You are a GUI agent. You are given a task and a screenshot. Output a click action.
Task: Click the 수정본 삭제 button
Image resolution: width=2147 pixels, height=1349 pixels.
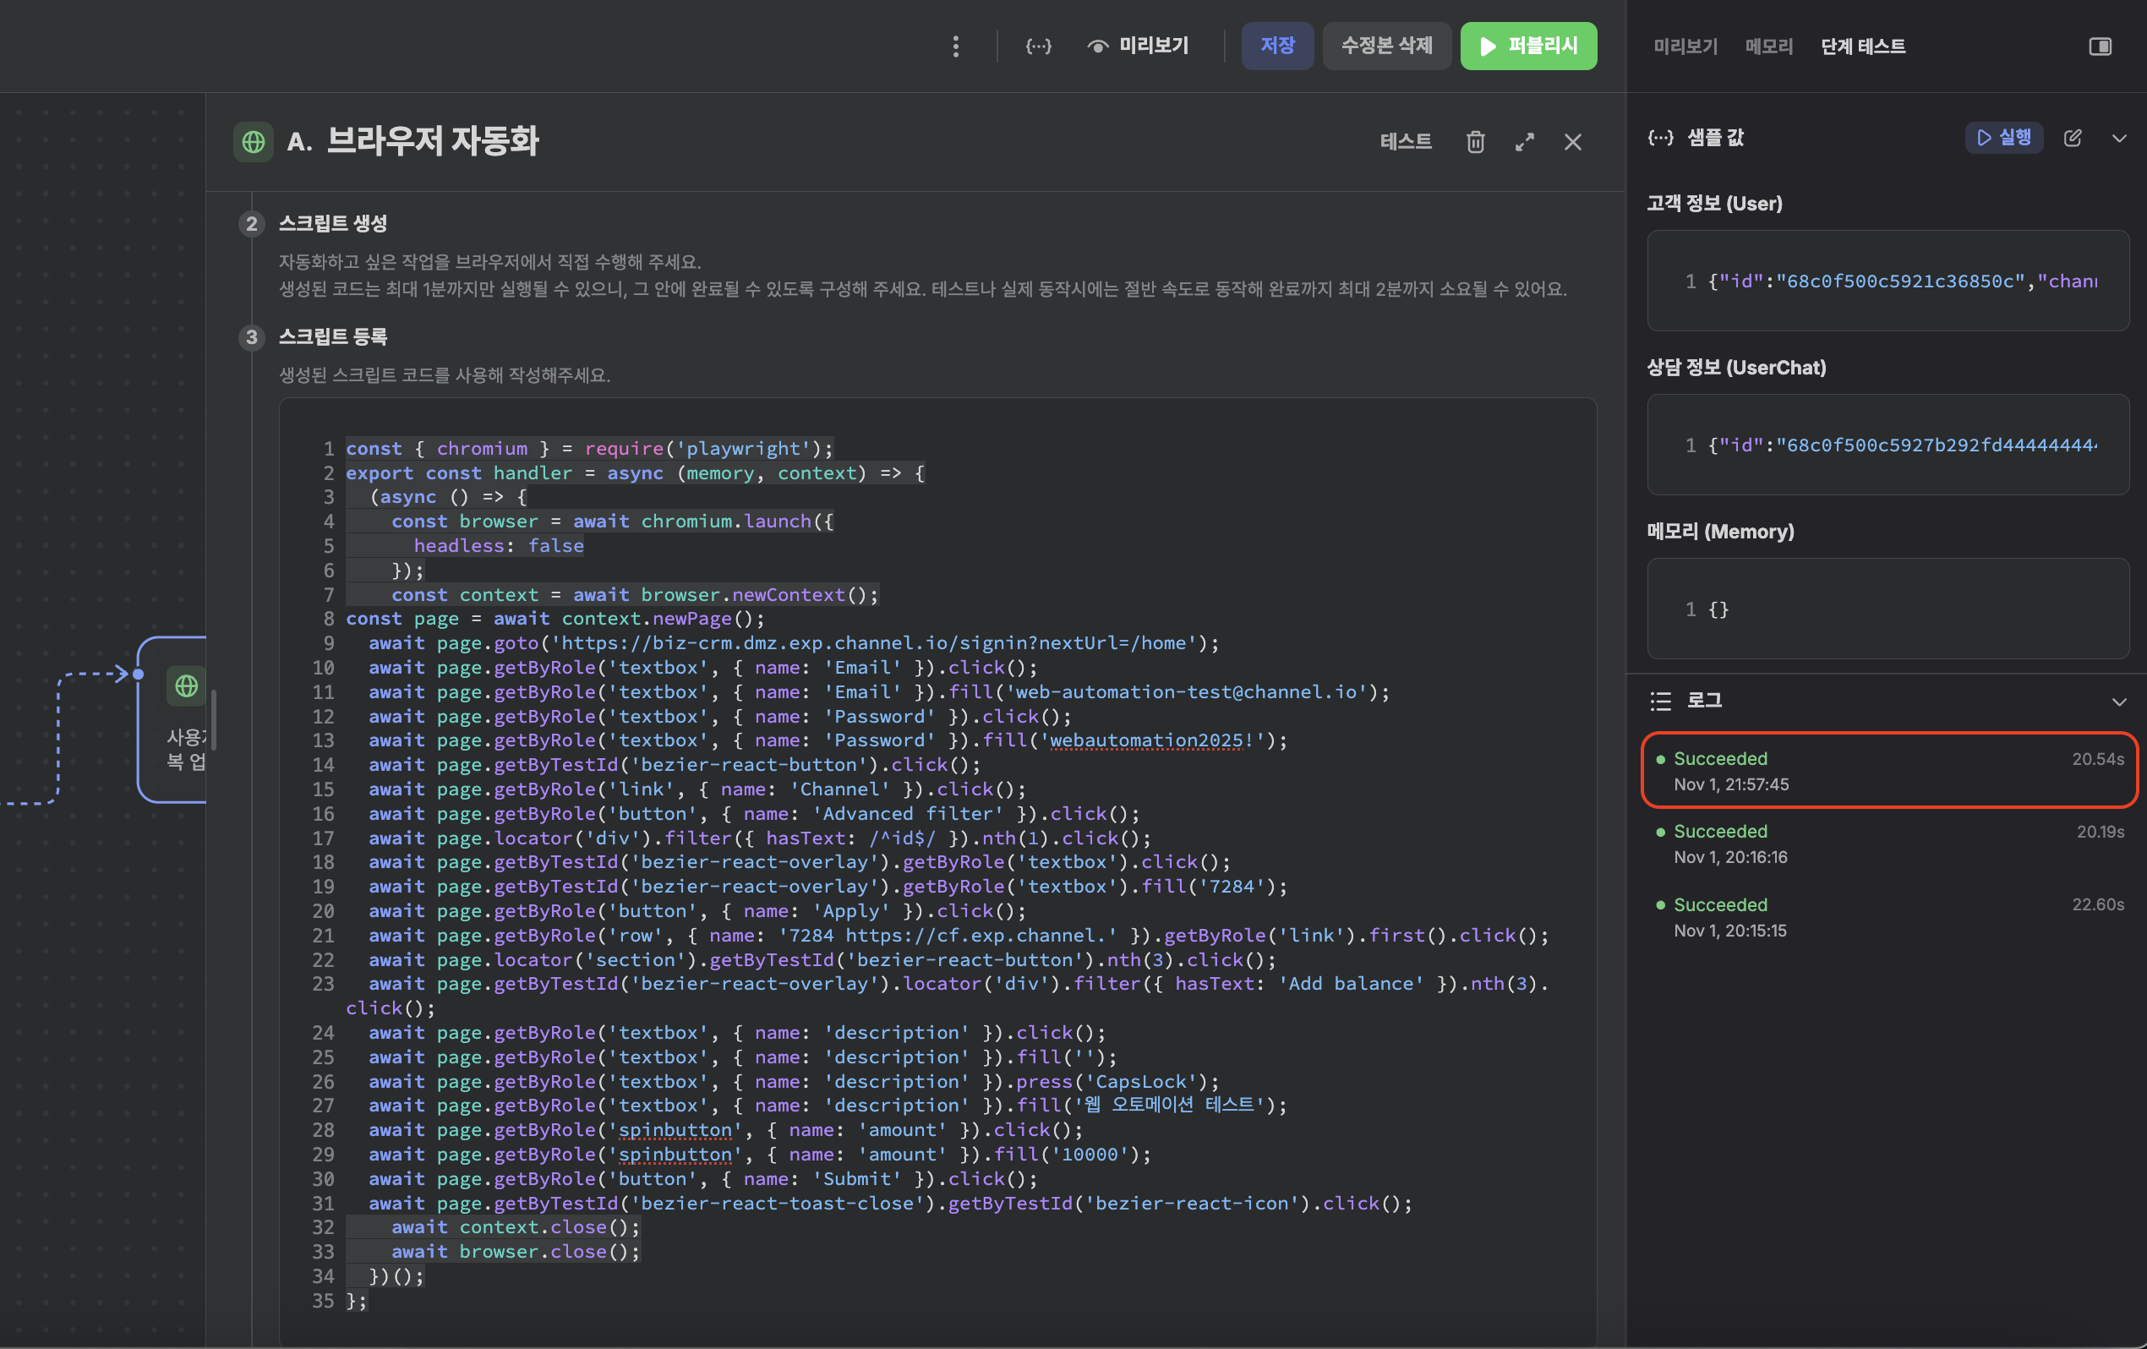click(1386, 46)
